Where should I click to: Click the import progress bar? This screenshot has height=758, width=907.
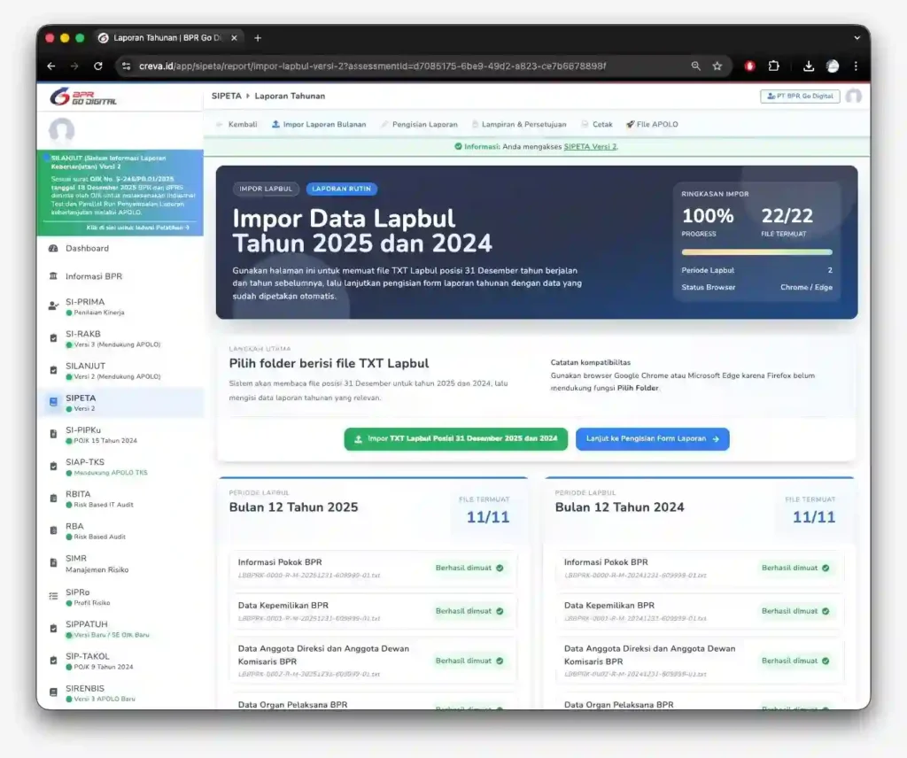coord(756,251)
